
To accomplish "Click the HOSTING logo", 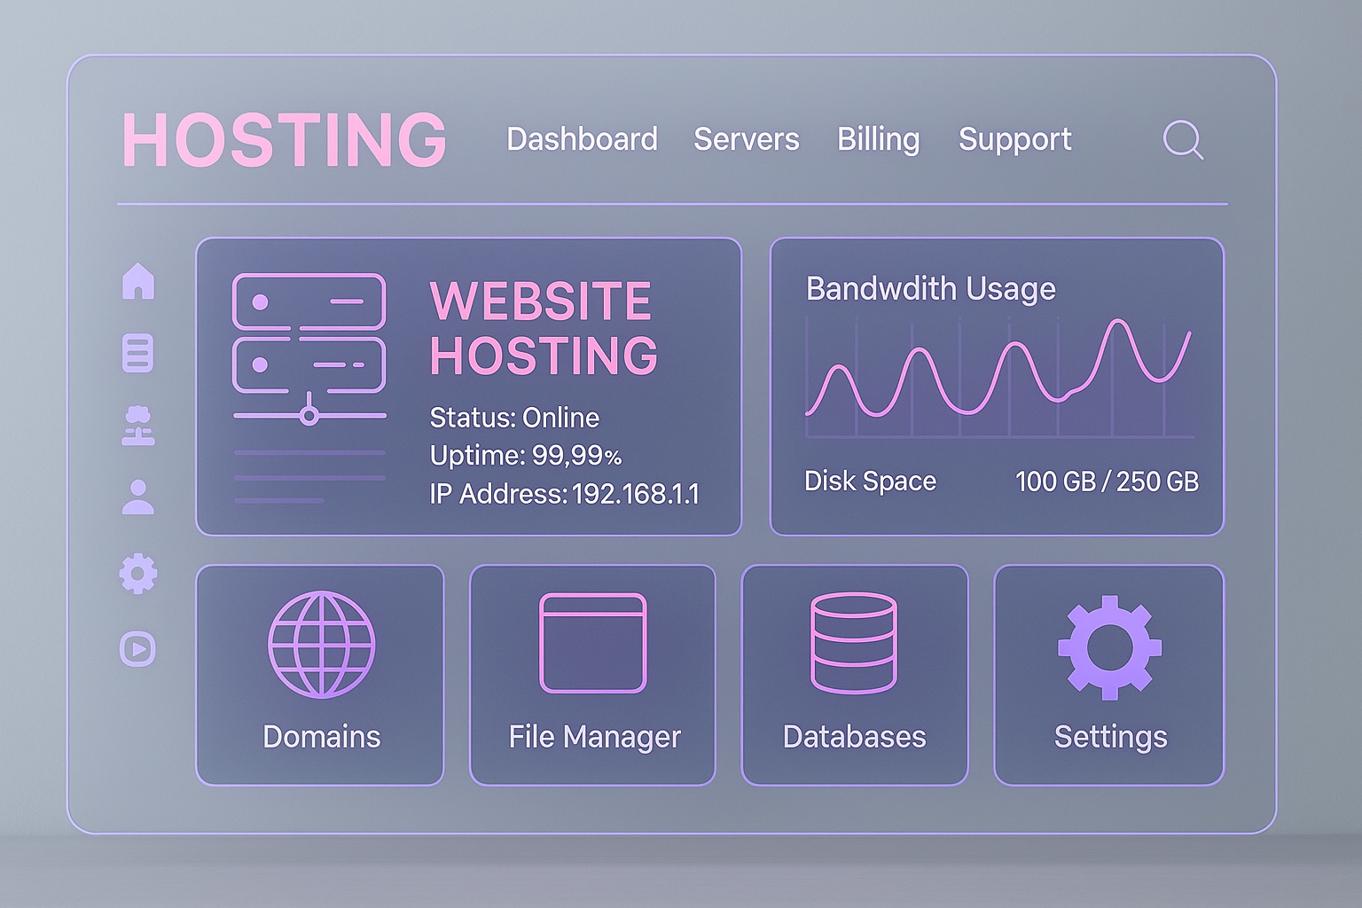I will click(285, 140).
